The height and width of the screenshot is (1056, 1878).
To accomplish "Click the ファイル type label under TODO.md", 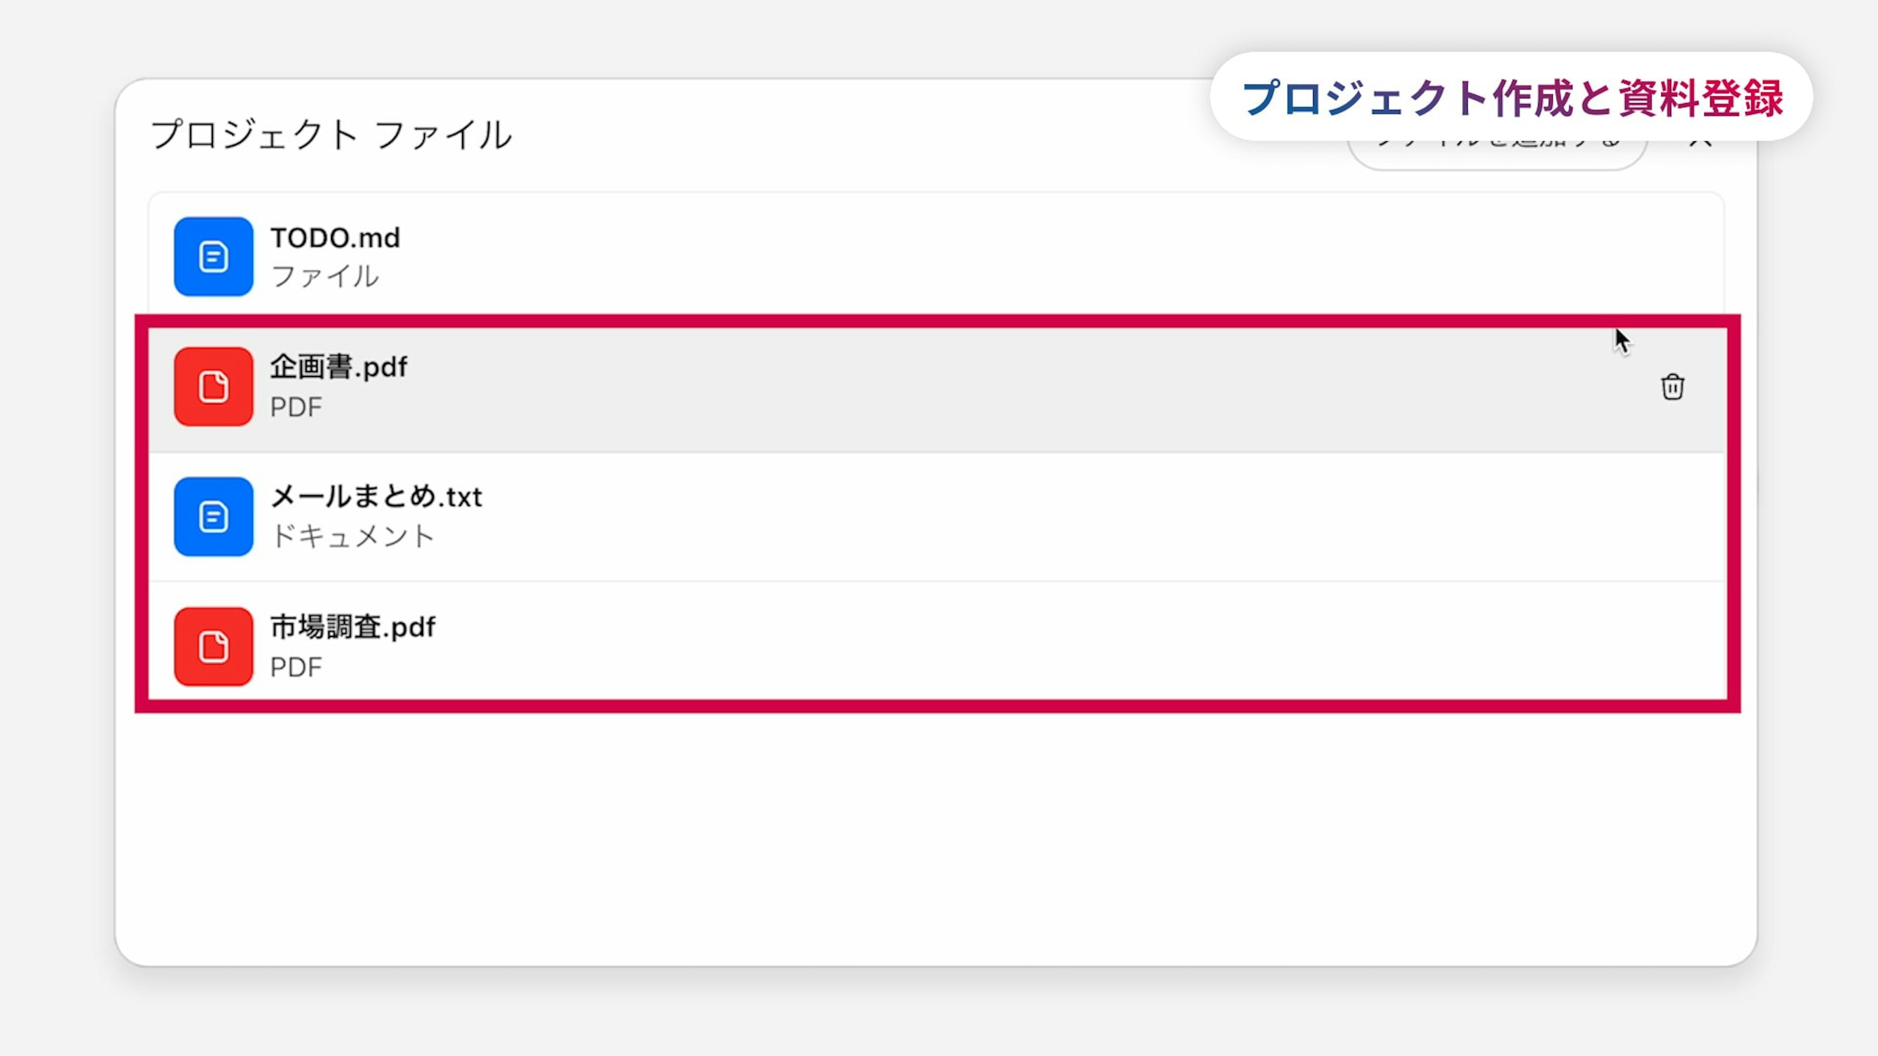I will pos(325,277).
